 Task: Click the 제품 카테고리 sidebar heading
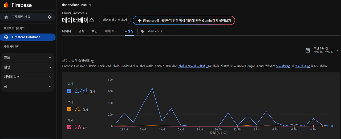(12, 47)
